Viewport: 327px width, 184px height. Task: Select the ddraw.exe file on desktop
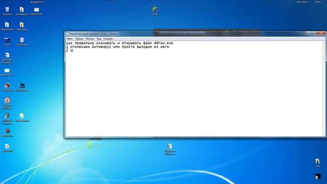(22, 41)
